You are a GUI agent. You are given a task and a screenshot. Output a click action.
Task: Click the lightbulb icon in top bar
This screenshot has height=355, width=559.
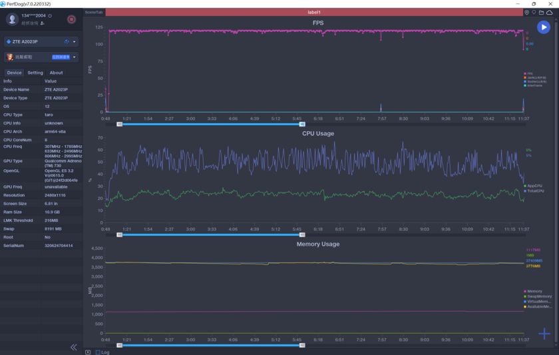click(x=534, y=12)
